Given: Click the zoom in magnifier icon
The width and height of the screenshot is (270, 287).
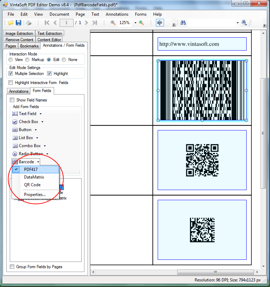Looking at the screenshot, I should coord(141,23).
